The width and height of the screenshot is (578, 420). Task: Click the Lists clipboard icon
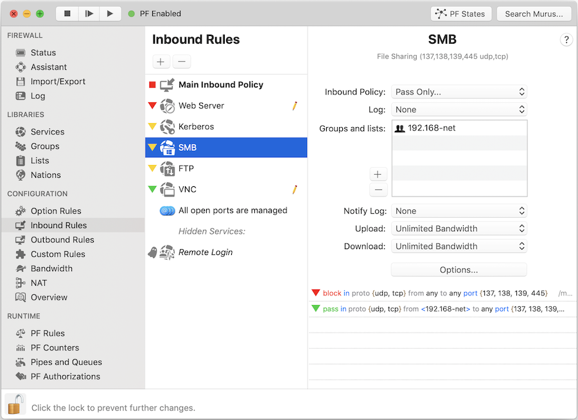[21, 161]
